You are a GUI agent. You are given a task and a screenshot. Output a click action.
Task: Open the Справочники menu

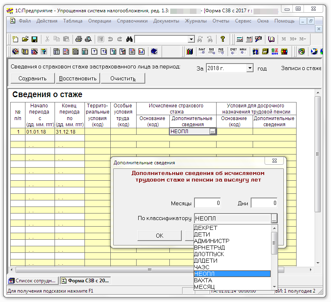pos(132,21)
